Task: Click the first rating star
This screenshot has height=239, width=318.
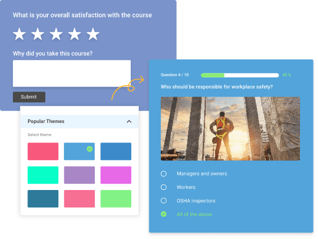Action: (19, 34)
